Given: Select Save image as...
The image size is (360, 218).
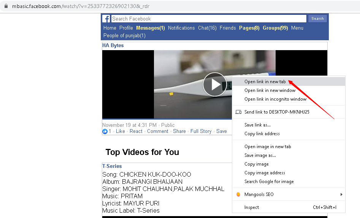Looking at the screenshot, I should (x=289, y=155).
